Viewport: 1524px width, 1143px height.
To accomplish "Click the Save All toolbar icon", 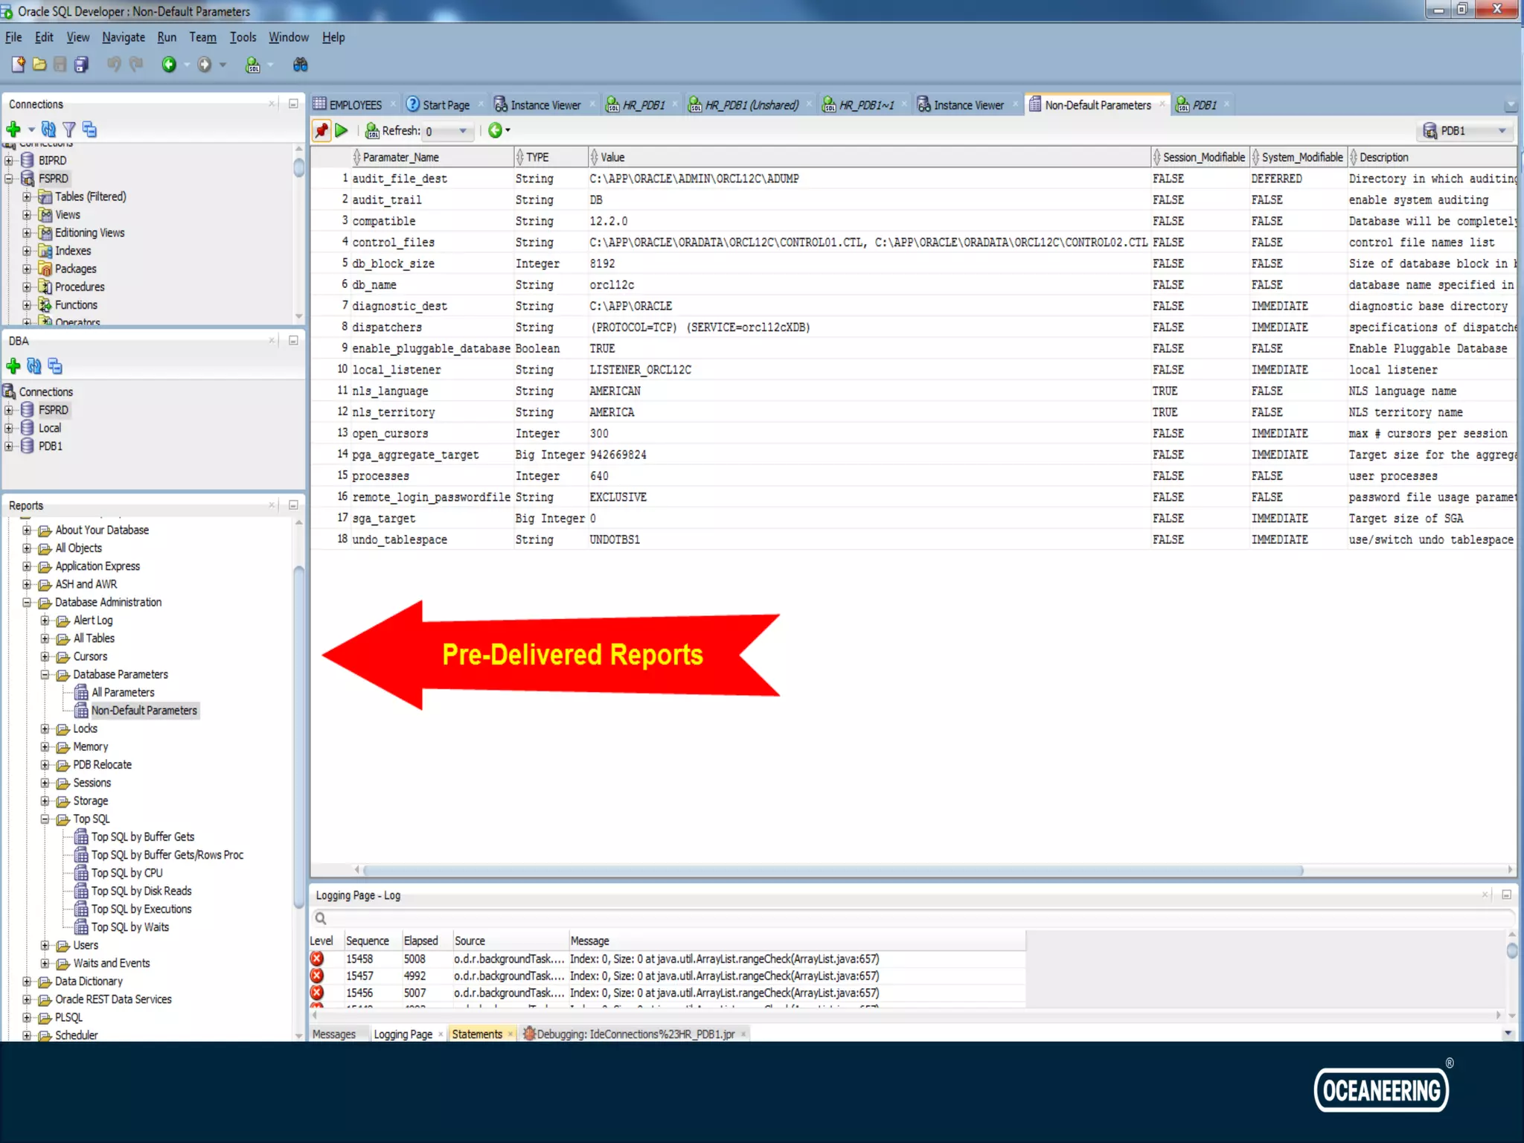I will pyautogui.click(x=82, y=65).
